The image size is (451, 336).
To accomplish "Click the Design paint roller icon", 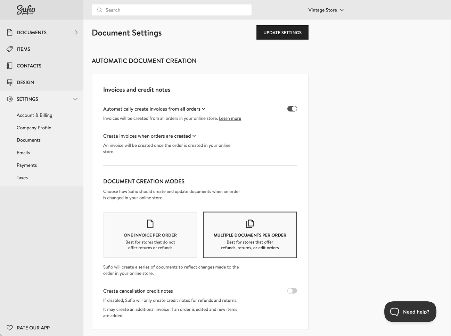I will [x=10, y=83].
